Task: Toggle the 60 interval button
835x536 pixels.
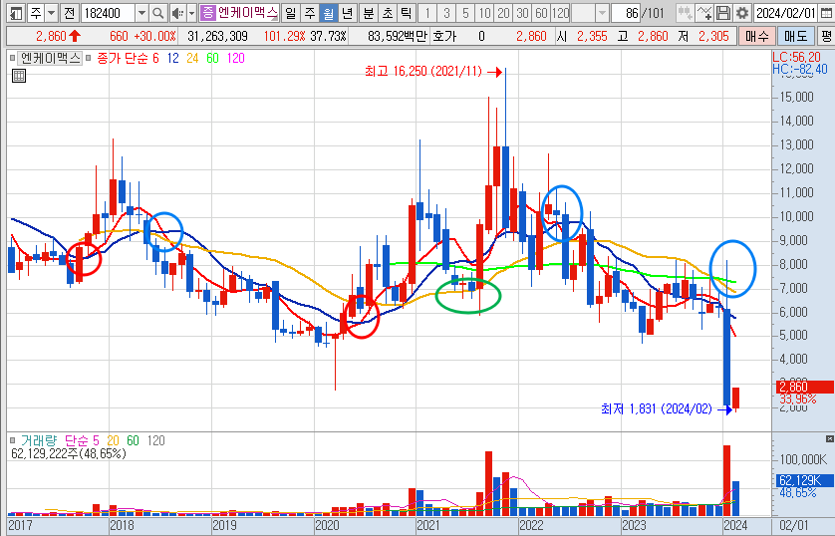Action: point(541,13)
